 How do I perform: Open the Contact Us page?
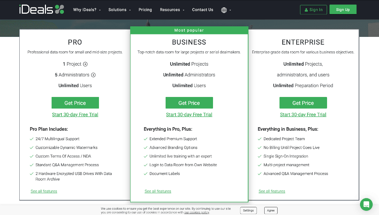[x=202, y=10]
